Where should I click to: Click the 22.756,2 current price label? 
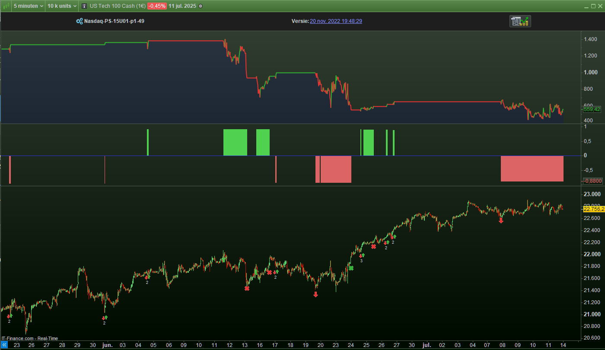(x=594, y=209)
